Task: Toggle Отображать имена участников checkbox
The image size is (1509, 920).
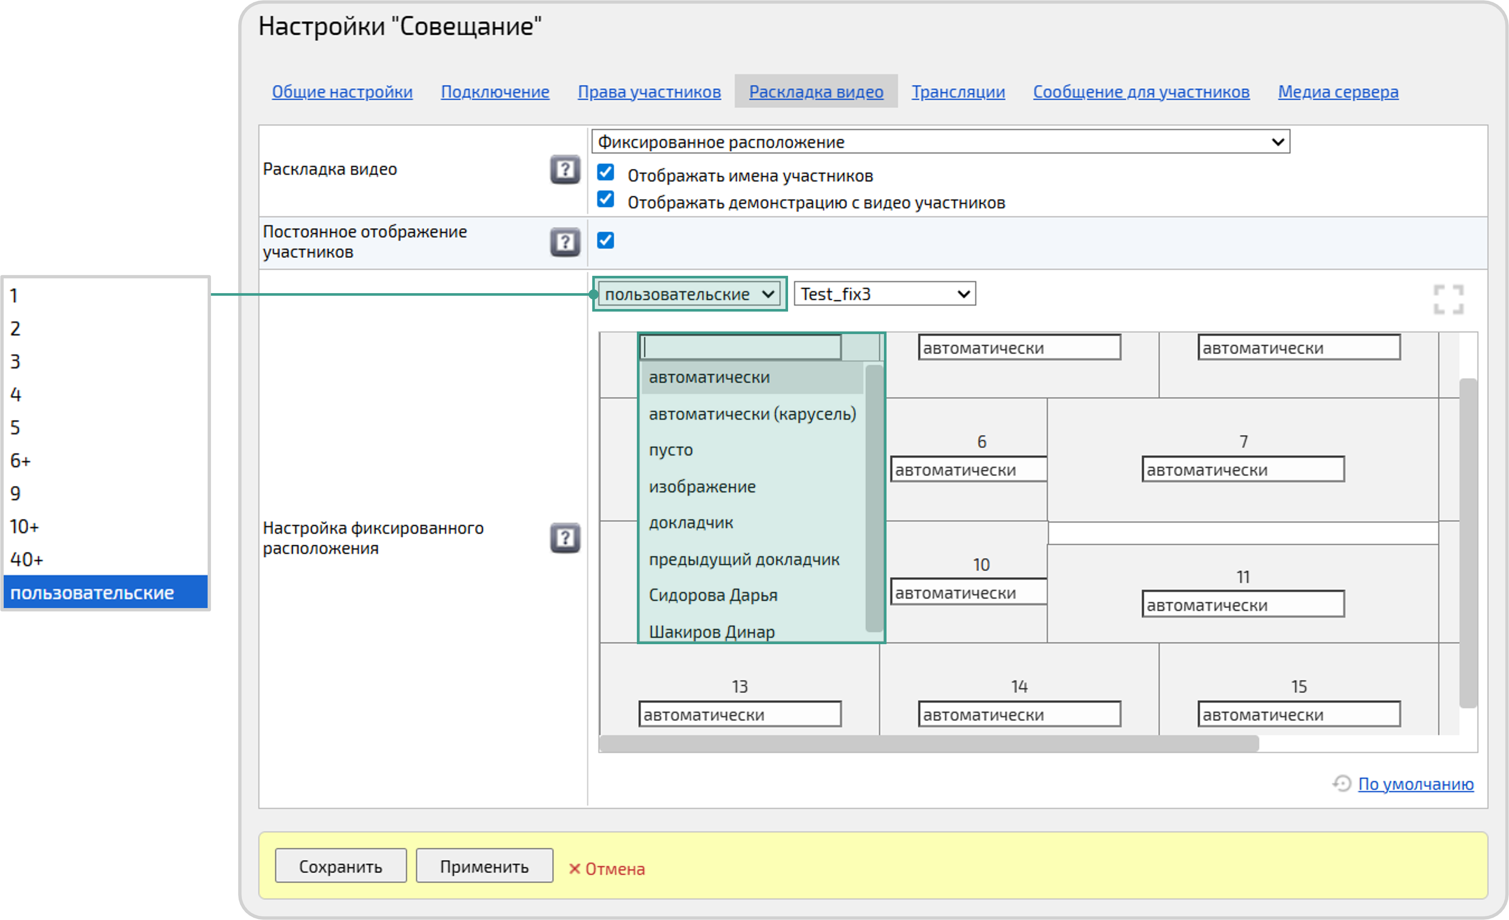Action: coord(605,173)
